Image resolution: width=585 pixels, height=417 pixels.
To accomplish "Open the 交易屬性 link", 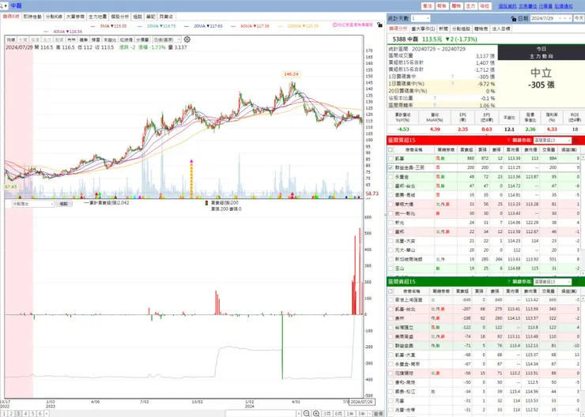I will click(527, 6).
